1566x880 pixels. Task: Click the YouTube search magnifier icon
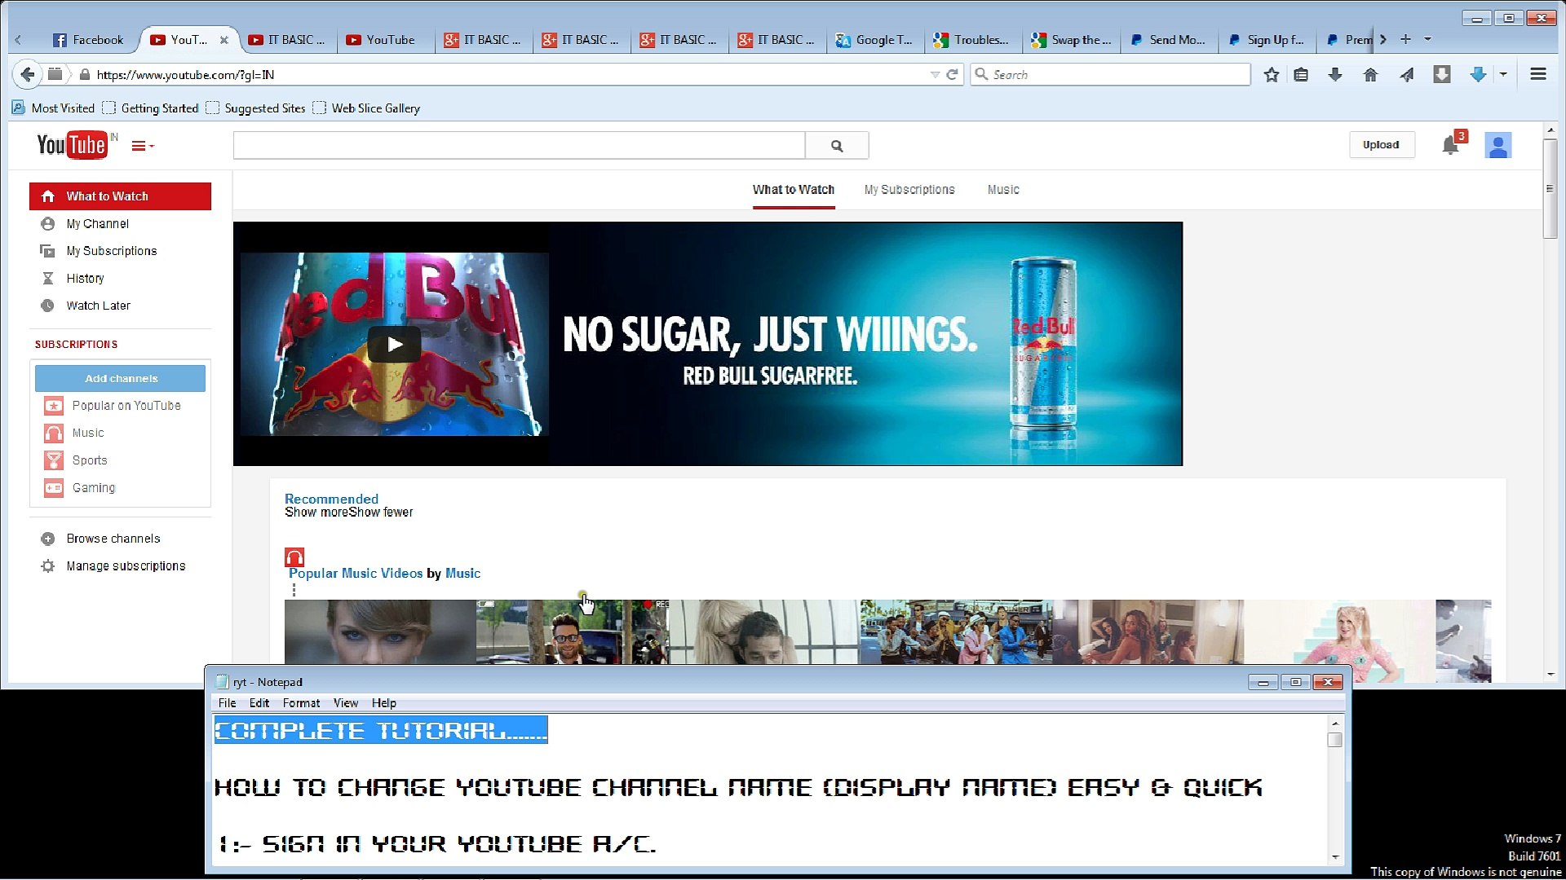[x=837, y=145]
